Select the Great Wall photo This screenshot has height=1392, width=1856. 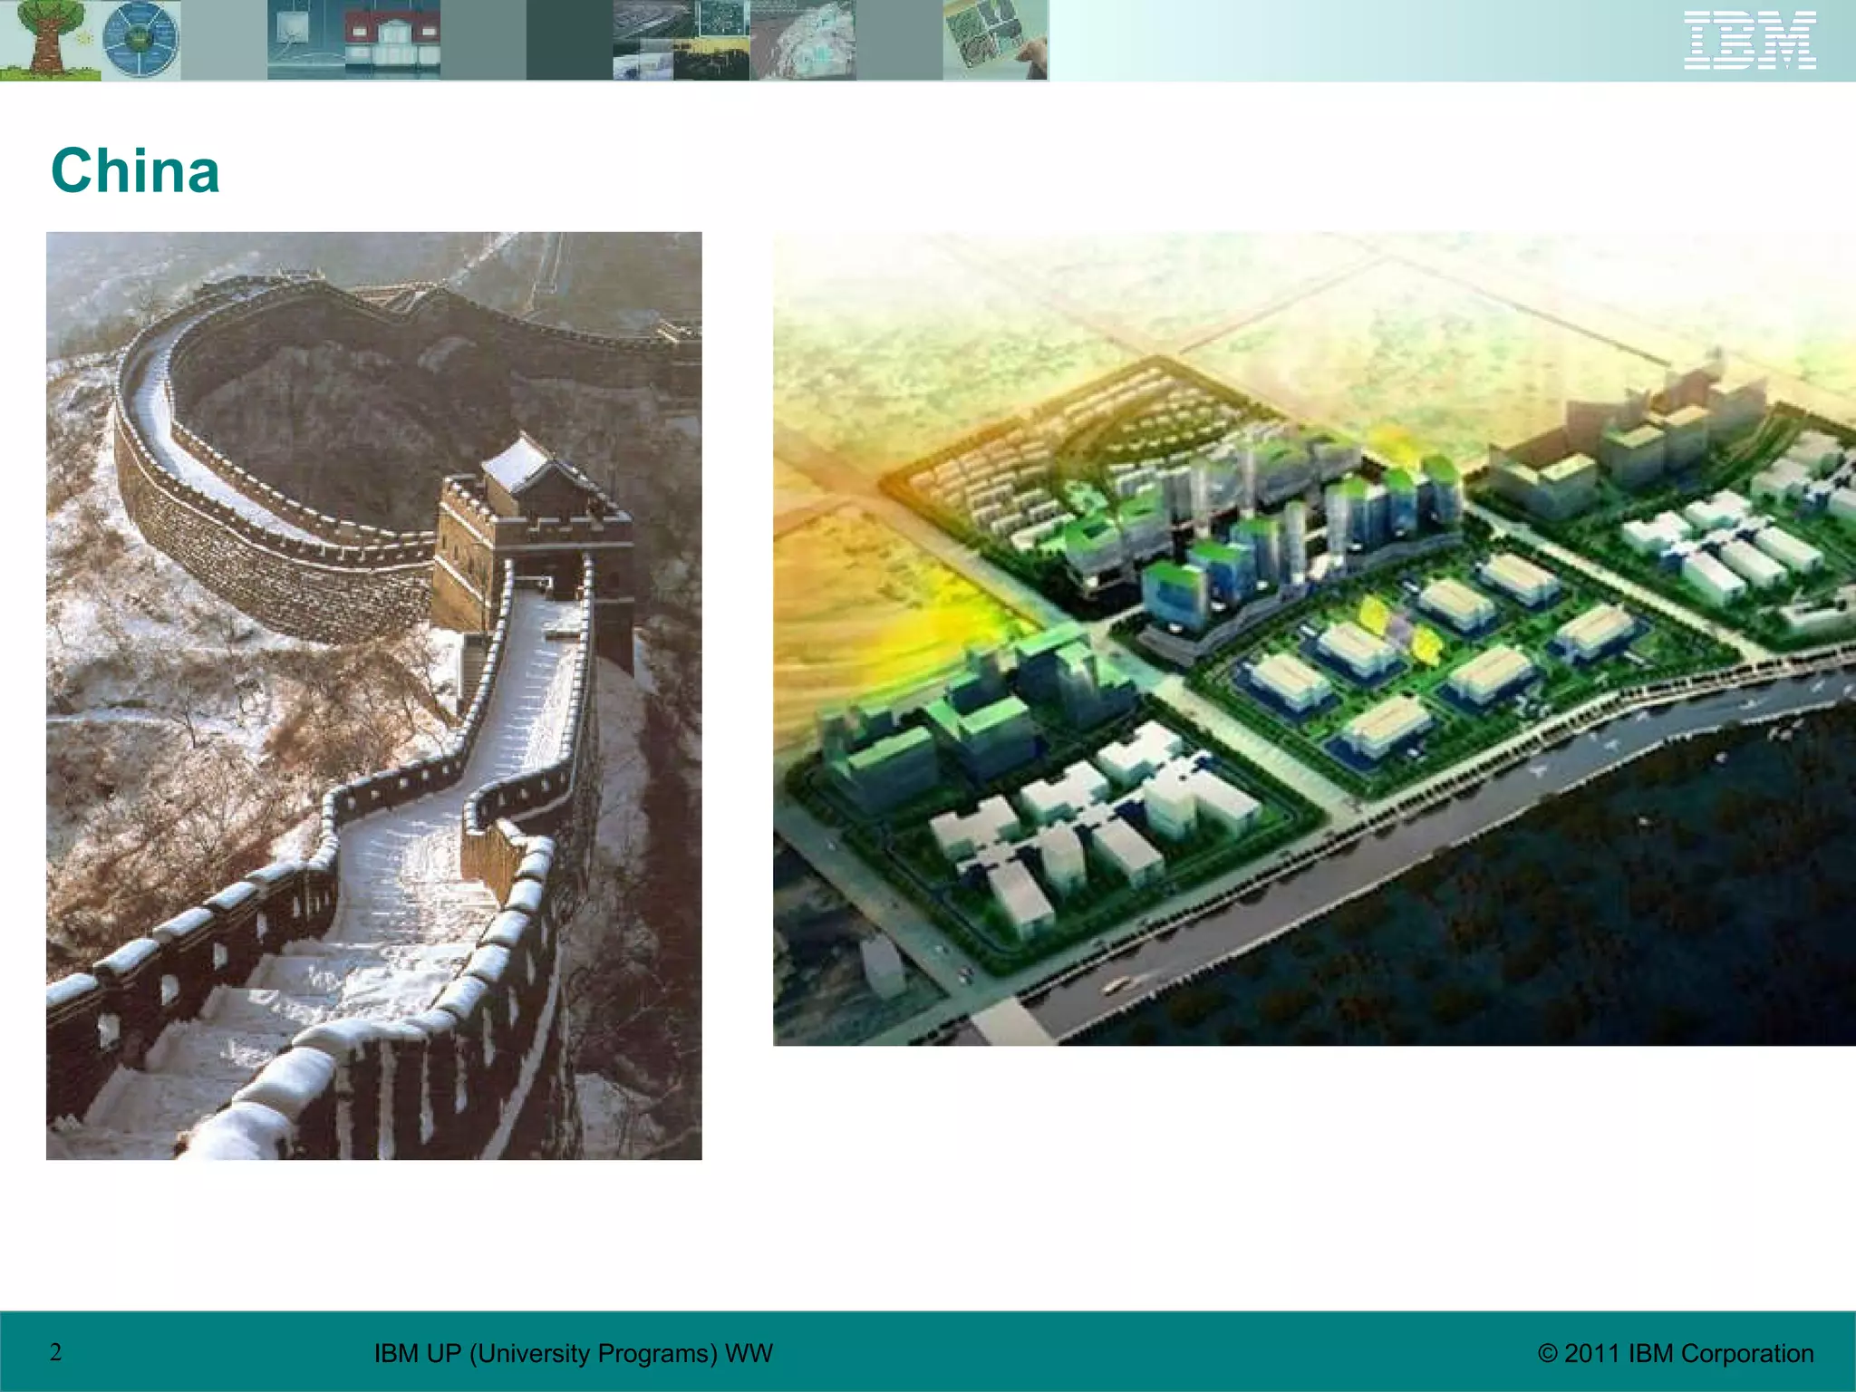373,695
